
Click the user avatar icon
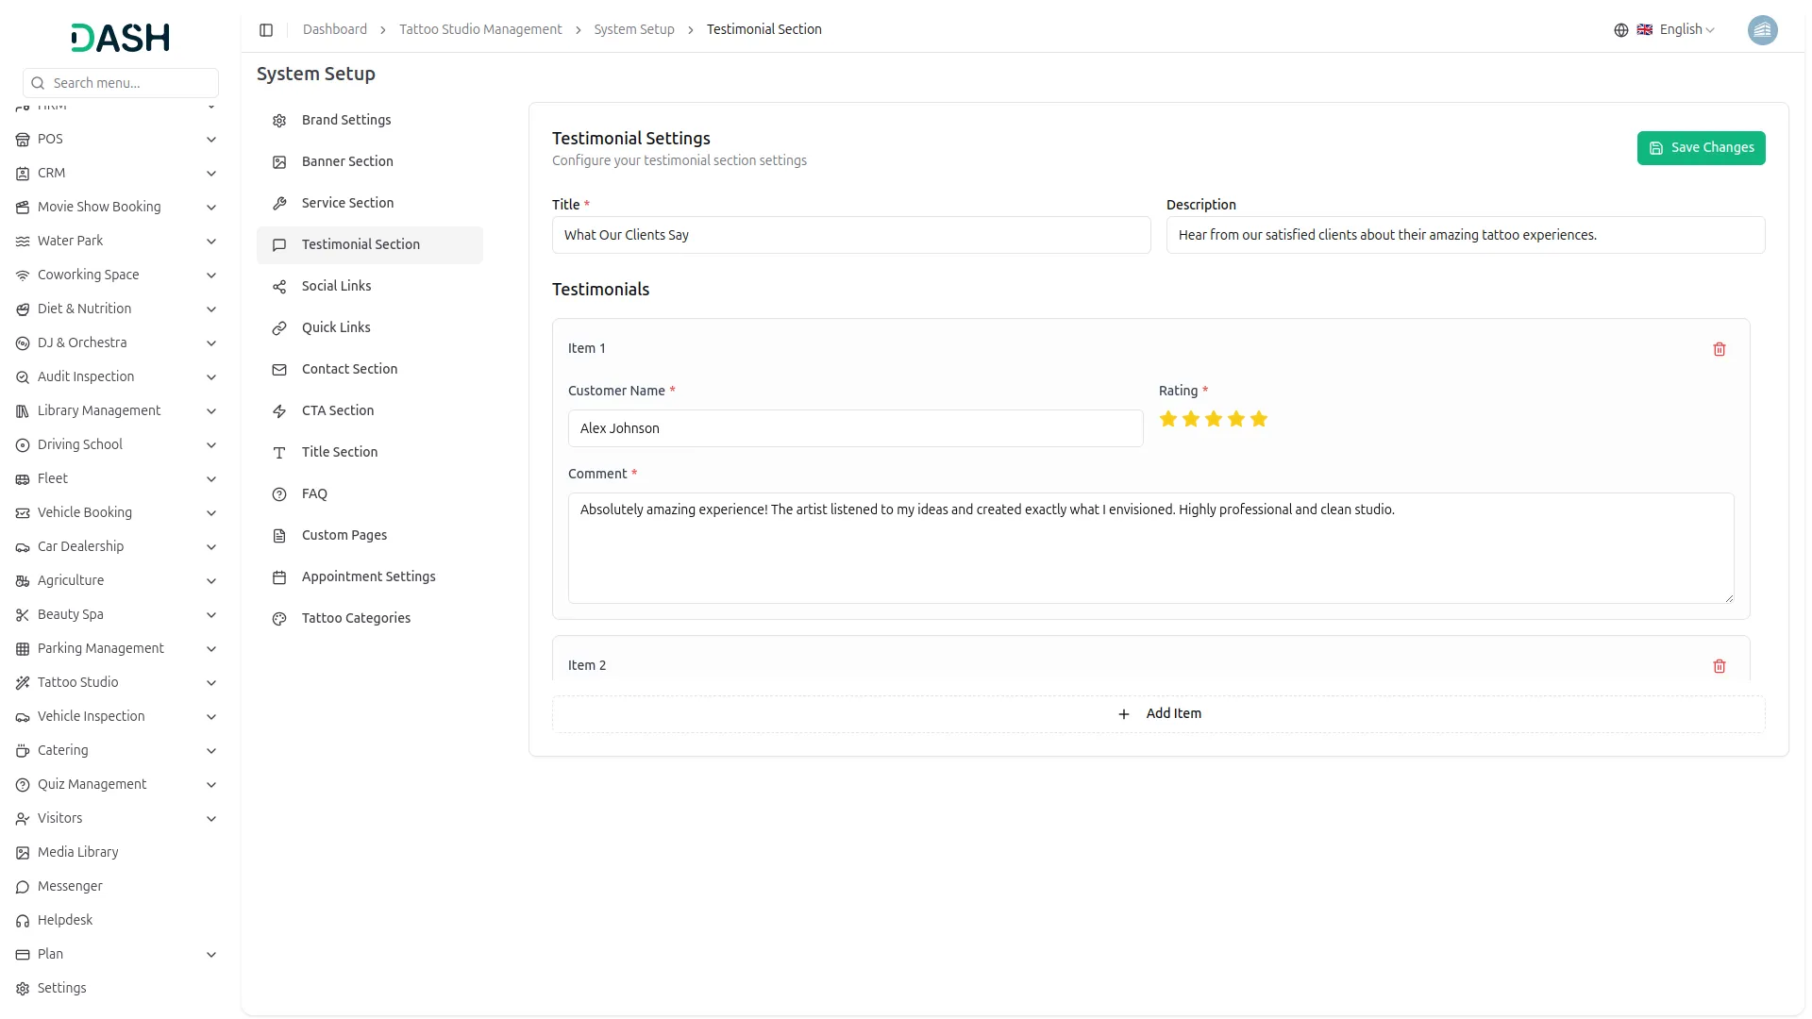click(1762, 30)
